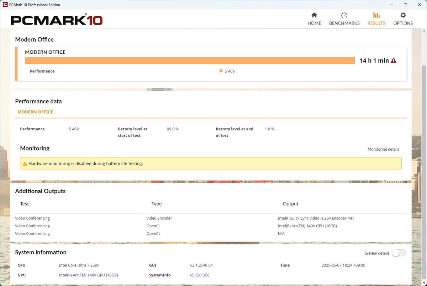Click the 14 h 1 min result text
Viewport: 427px width, 286px height.
point(374,60)
